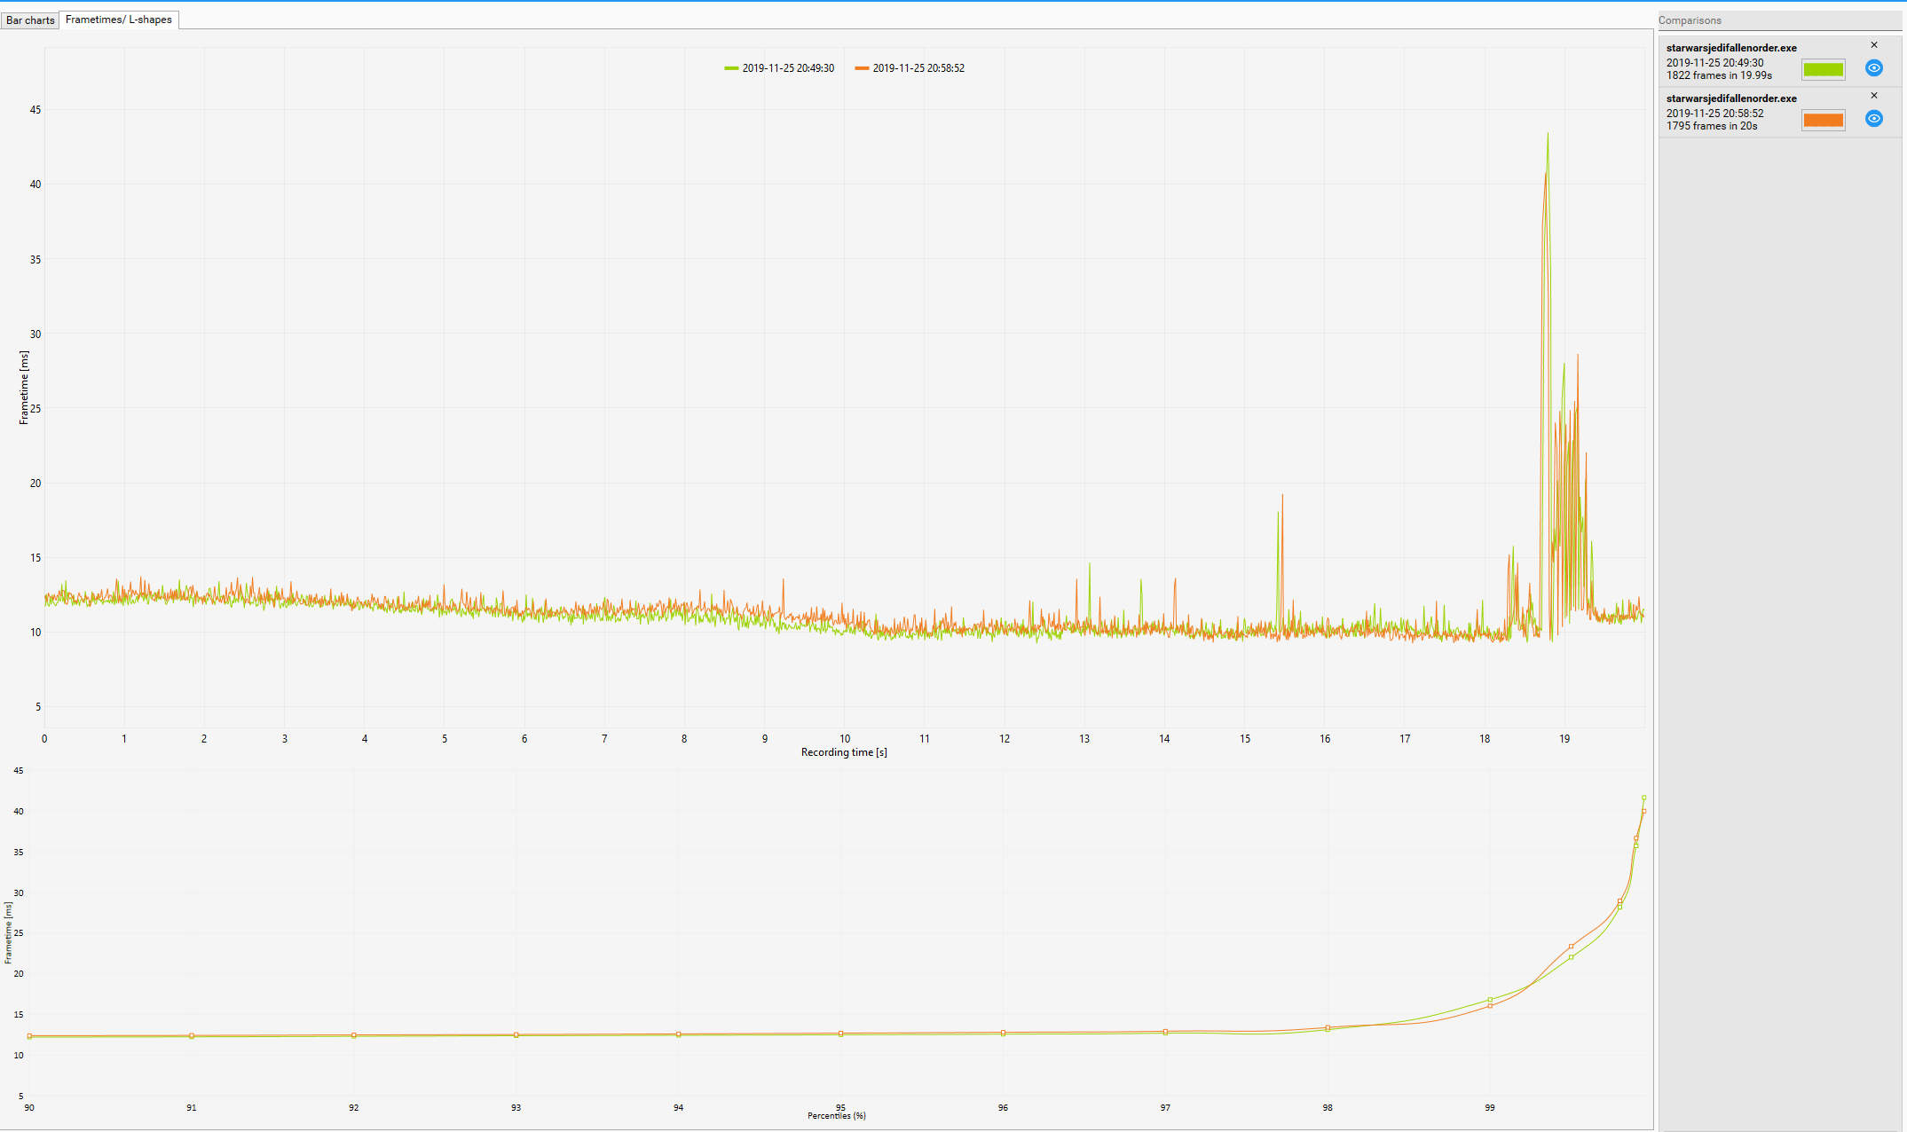This screenshot has height=1132, width=1907.
Task: Switch to the Bar charts tab
Action: click(30, 20)
